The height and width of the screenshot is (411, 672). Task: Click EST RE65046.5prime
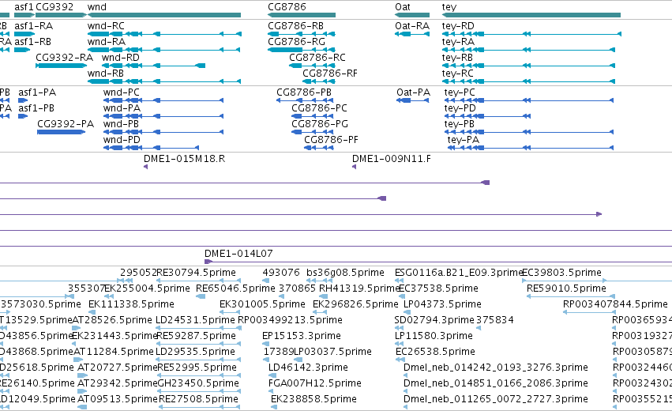[x=235, y=288]
